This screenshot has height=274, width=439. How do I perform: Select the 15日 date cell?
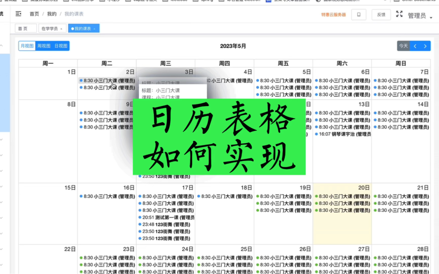(x=48, y=214)
